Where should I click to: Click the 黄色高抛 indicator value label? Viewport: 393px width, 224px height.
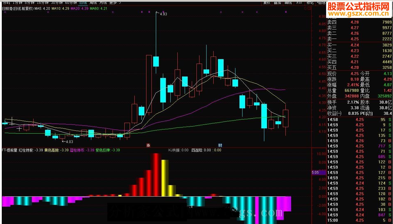57,150
